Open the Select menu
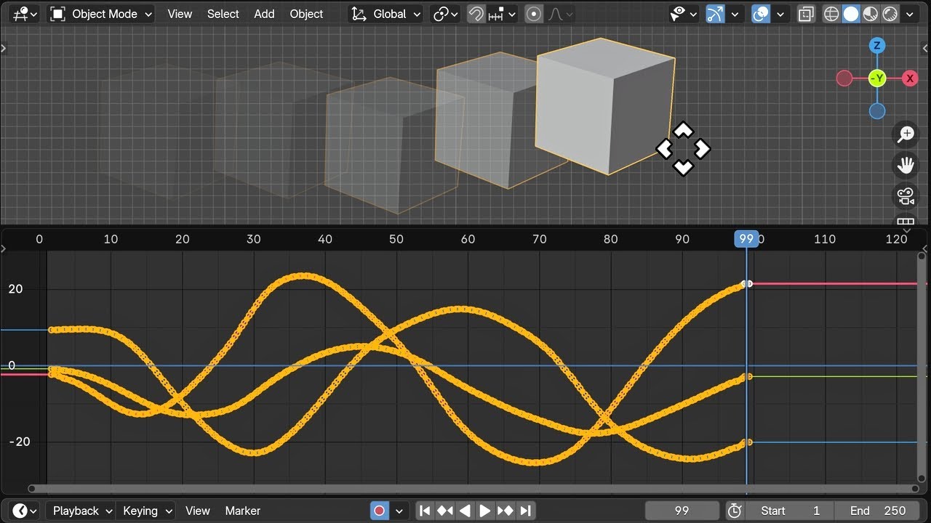The image size is (931, 523). 223,14
